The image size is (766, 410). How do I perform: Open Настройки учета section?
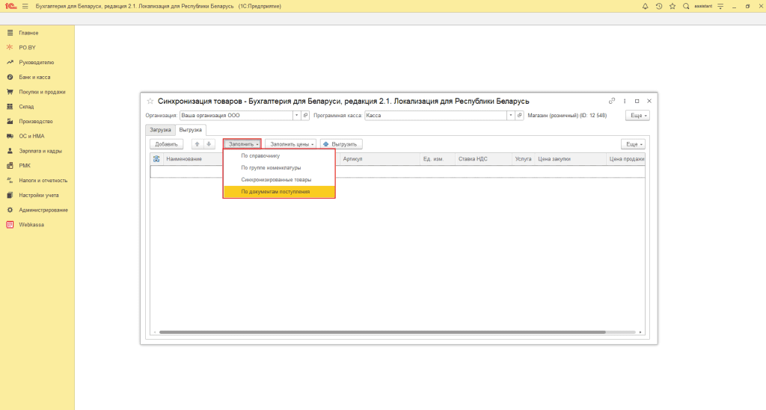coord(37,195)
